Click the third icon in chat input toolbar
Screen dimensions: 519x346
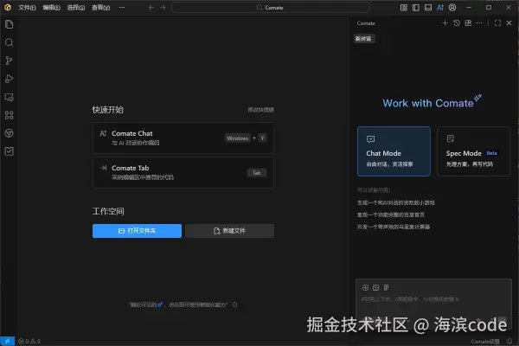pos(387,287)
